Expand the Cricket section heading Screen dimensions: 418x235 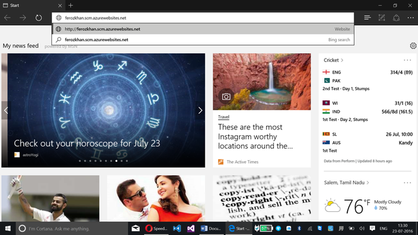(333, 60)
